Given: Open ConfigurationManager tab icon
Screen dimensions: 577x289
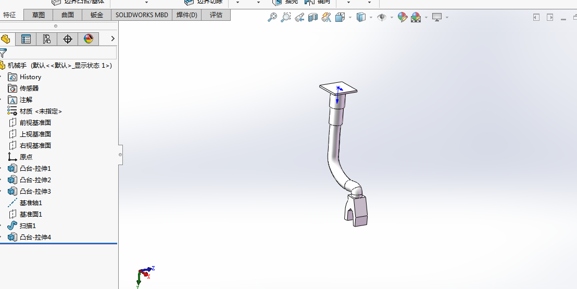Looking at the screenshot, I should [47, 39].
